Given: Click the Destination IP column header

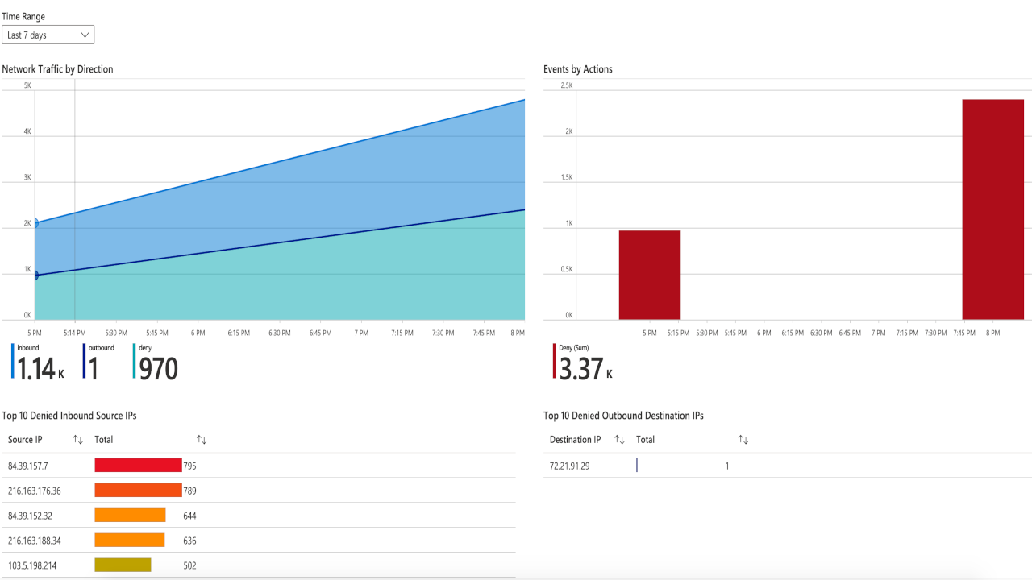Looking at the screenshot, I should [575, 440].
